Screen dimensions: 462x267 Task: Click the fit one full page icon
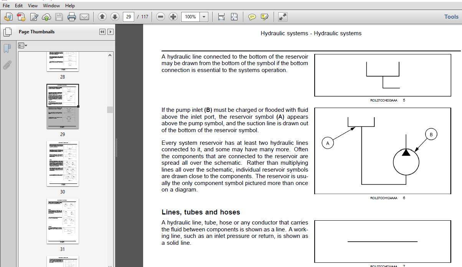[234, 17]
